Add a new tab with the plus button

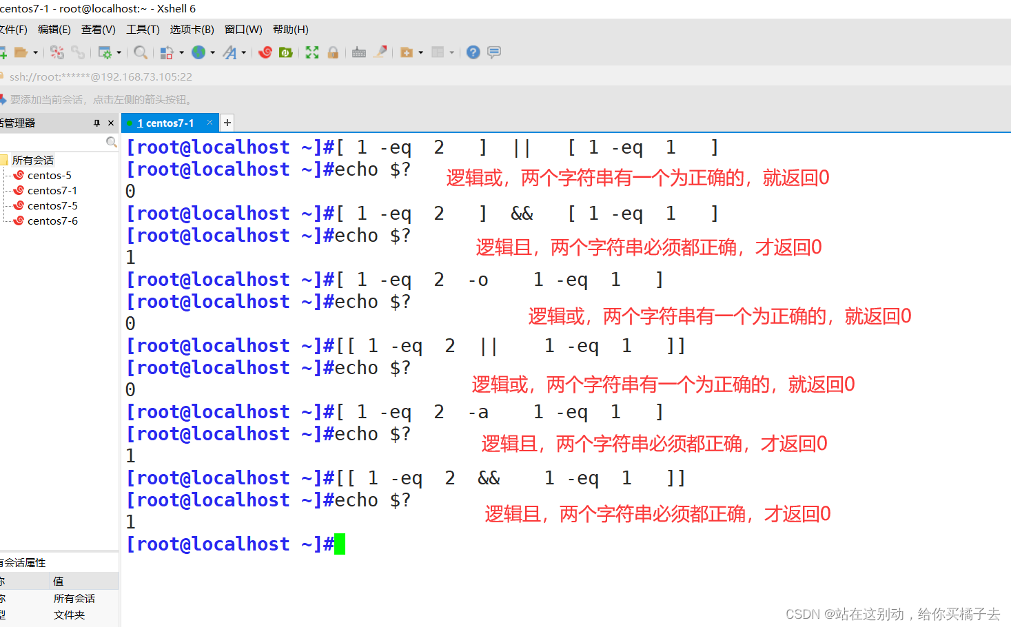(227, 122)
